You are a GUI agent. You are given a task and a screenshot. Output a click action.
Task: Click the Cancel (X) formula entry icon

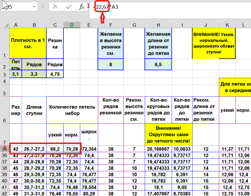[56, 7]
